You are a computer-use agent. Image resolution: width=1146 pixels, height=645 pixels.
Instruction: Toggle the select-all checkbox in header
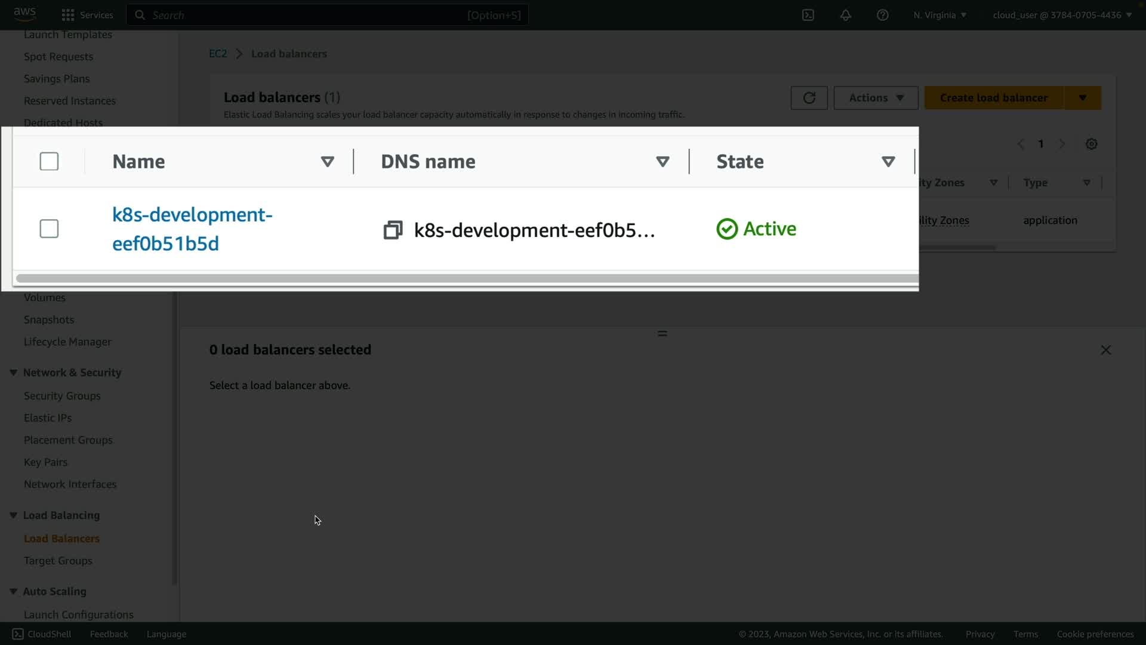click(x=49, y=161)
